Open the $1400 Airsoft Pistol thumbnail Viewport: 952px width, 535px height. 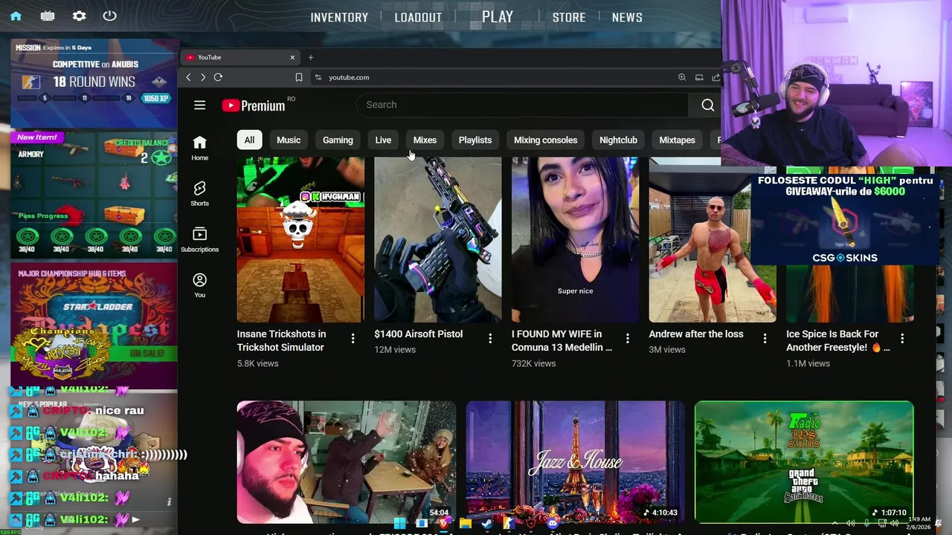438,239
